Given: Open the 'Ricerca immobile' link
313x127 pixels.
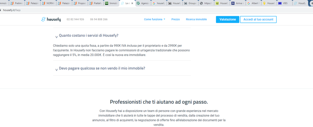Looking at the screenshot, I should 196,19.
